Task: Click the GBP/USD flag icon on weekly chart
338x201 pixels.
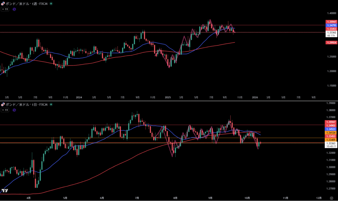Action: click(3, 4)
